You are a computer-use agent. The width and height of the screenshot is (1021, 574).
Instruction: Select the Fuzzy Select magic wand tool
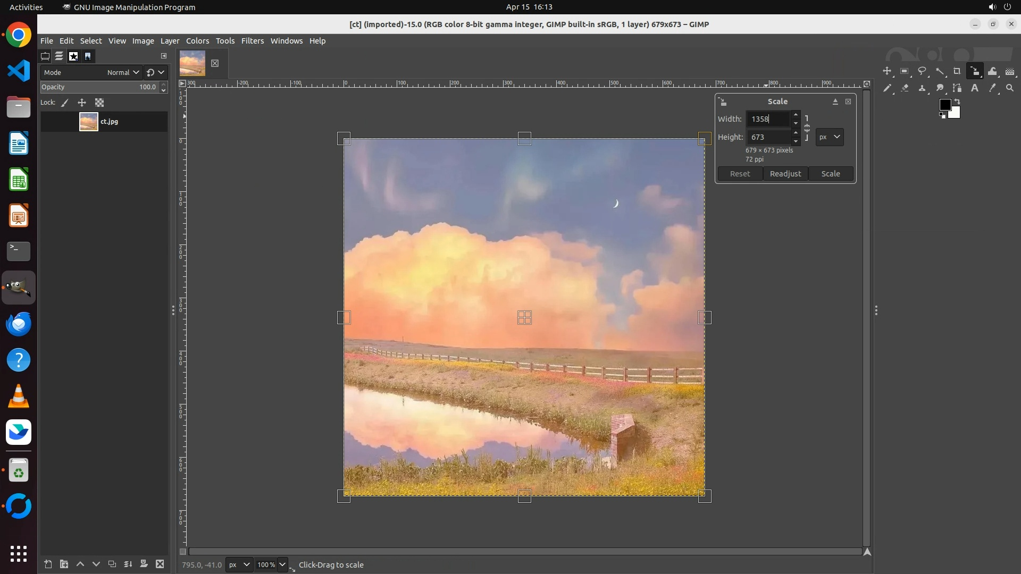click(x=940, y=71)
